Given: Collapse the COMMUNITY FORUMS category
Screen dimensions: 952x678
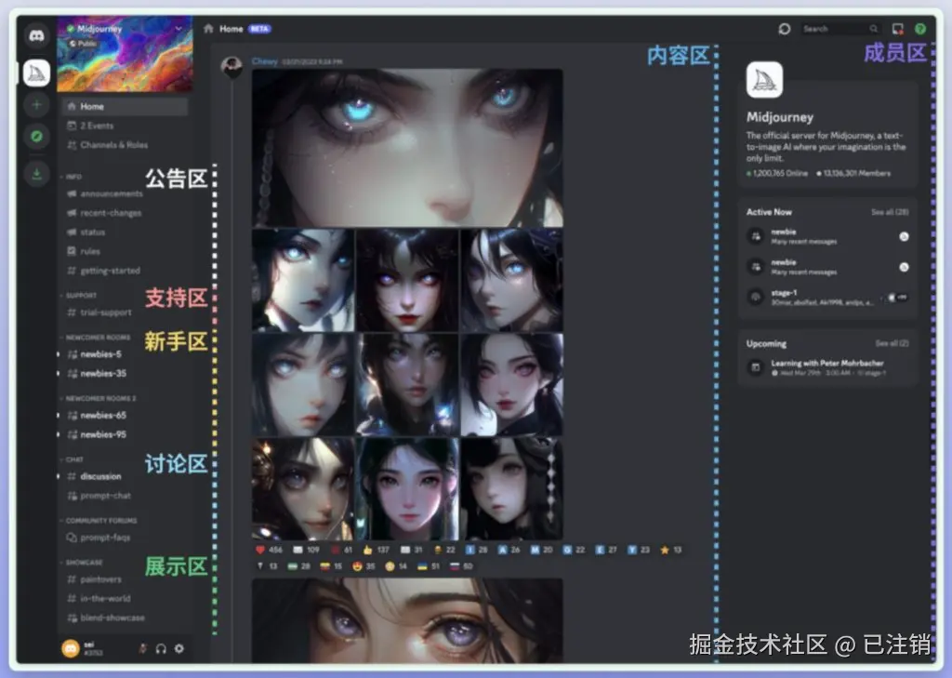Looking at the screenshot, I should click(x=99, y=521).
